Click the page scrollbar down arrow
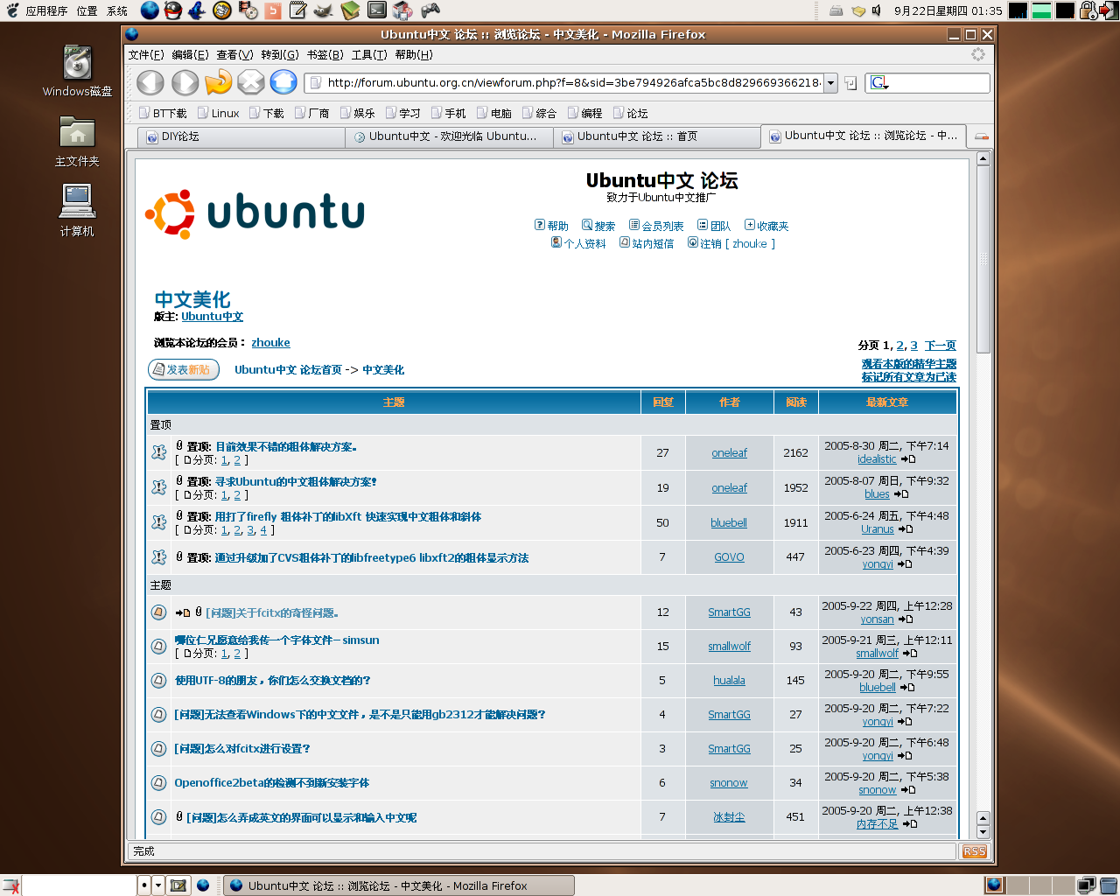Viewport: 1120px width, 896px height. (x=983, y=832)
